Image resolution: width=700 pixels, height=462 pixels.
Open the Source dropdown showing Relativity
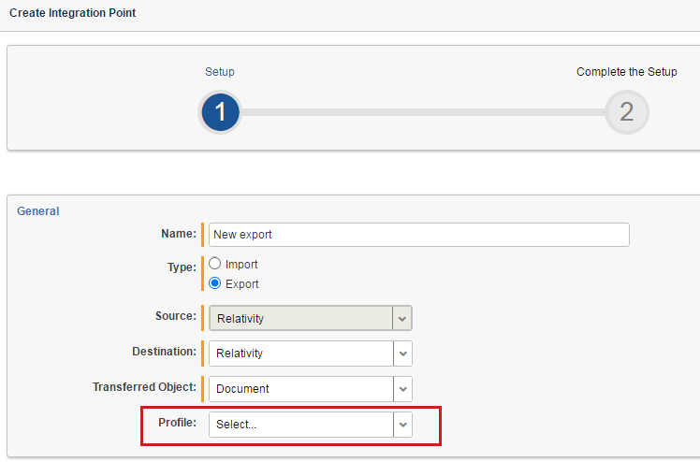311,318
